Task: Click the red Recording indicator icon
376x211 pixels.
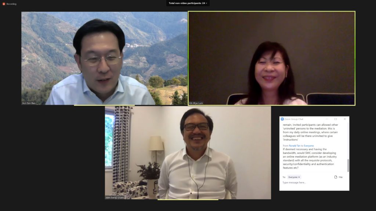Action: (x=4, y=4)
